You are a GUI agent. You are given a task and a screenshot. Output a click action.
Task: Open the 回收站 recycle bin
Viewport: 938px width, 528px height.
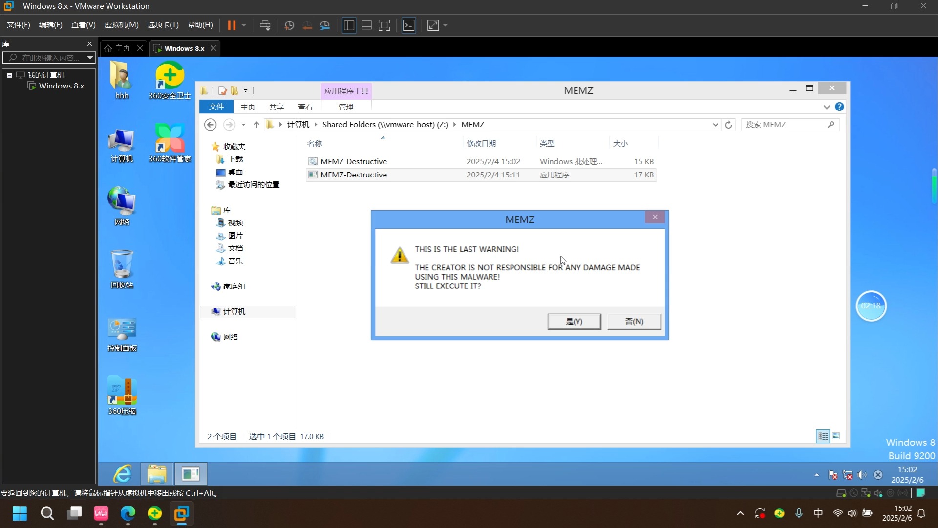click(122, 269)
